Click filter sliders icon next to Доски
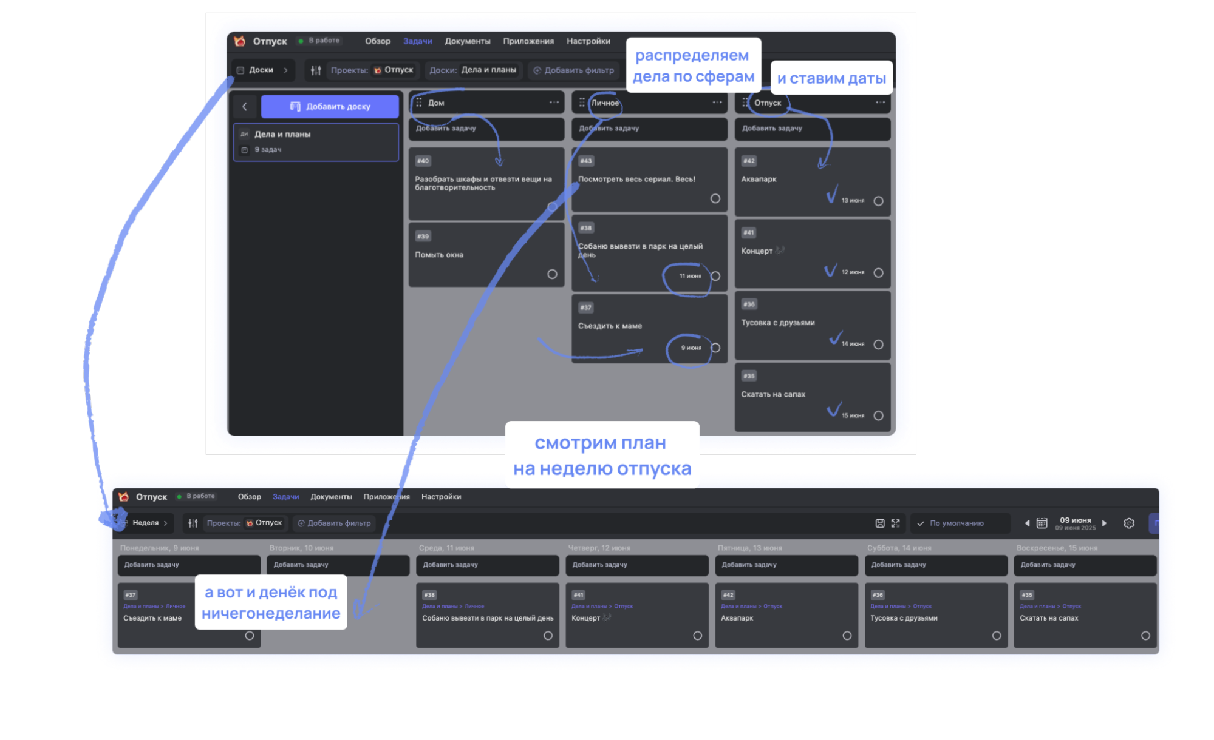The width and height of the screenshot is (1214, 740). pos(316,70)
